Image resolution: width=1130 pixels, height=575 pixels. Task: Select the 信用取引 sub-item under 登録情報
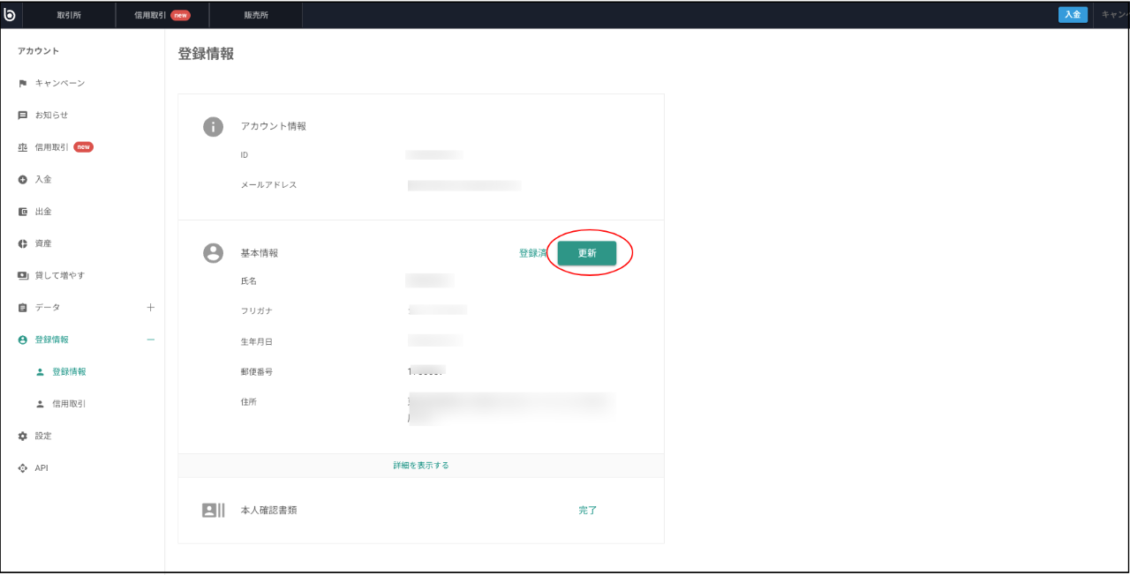(69, 404)
